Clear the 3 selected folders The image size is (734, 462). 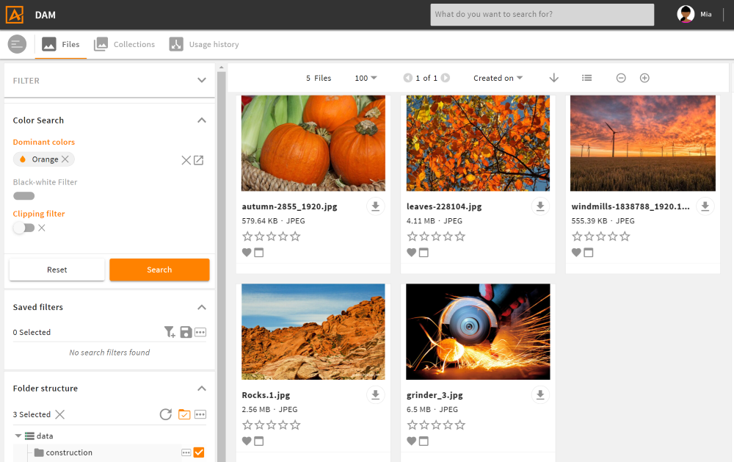click(60, 414)
